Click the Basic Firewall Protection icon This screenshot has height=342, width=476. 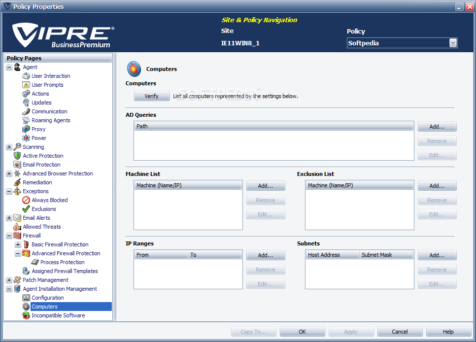26,244
